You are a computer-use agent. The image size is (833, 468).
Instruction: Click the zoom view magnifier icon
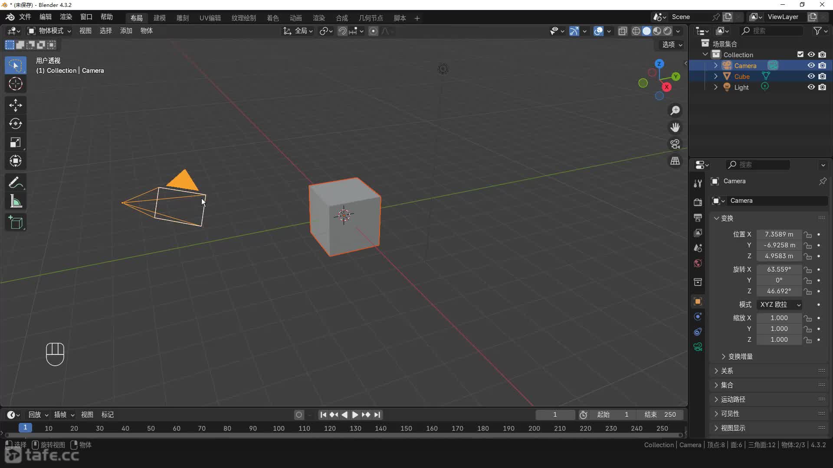[x=675, y=110]
